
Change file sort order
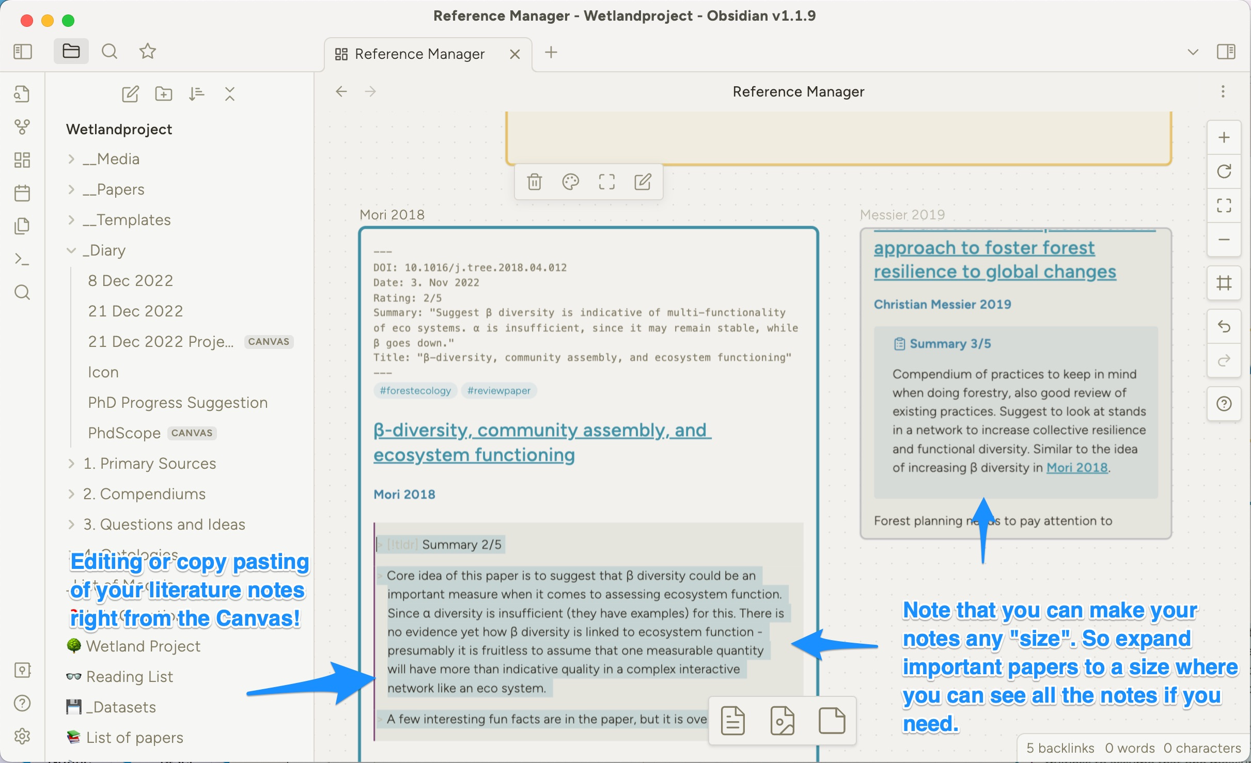tap(197, 94)
